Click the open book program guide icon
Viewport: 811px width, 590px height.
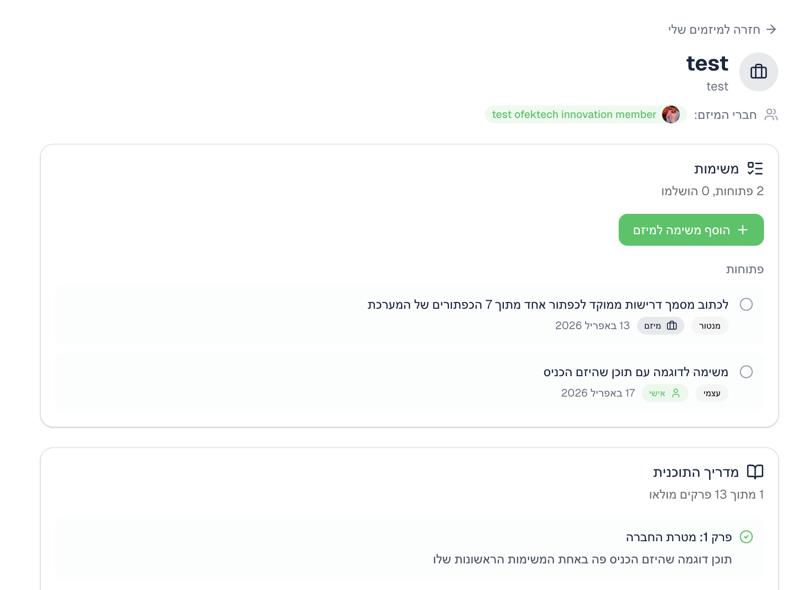tap(755, 472)
